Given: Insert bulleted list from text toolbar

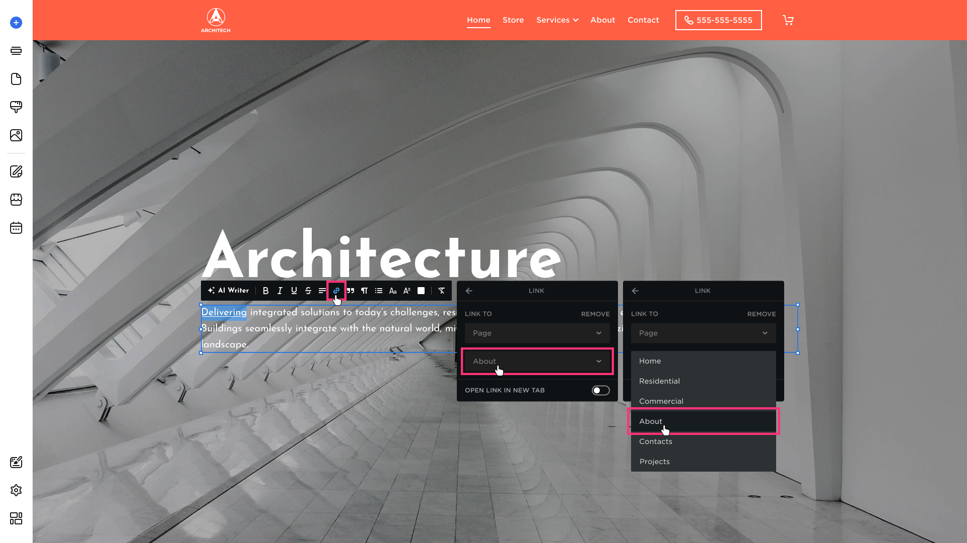Looking at the screenshot, I should [379, 291].
